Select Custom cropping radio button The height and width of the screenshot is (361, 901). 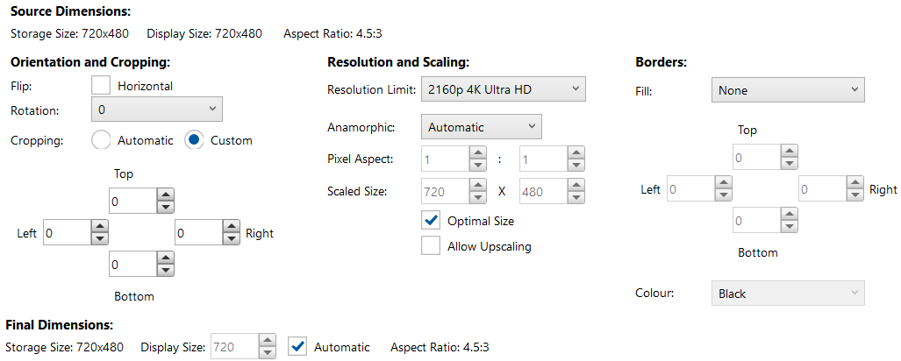coord(195,140)
